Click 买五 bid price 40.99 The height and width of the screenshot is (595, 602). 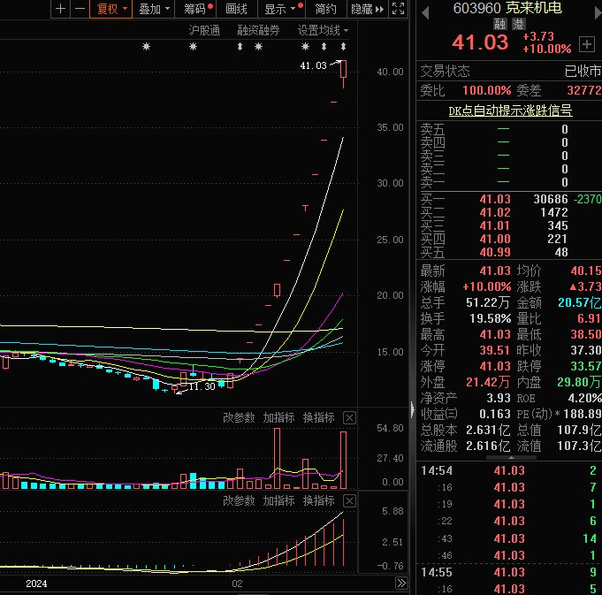(495, 252)
